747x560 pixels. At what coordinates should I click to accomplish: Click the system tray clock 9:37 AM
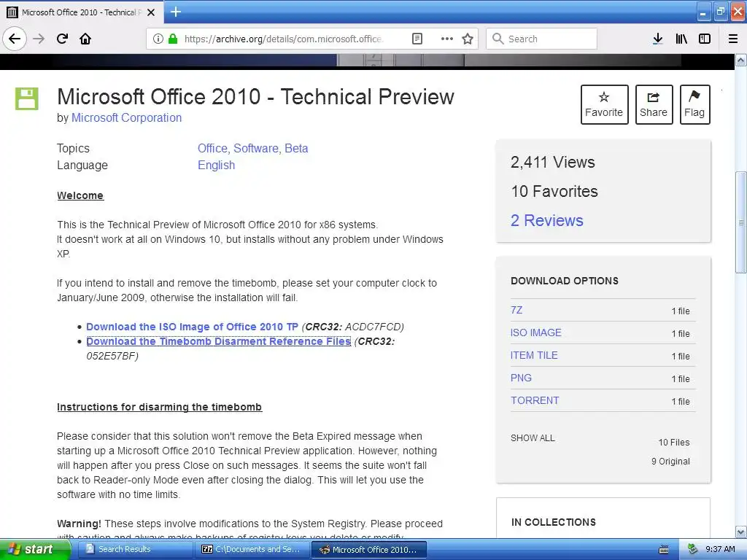click(x=720, y=550)
